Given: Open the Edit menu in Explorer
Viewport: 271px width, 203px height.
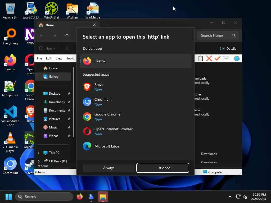Looking at the screenshot, I should (x=49, y=58).
